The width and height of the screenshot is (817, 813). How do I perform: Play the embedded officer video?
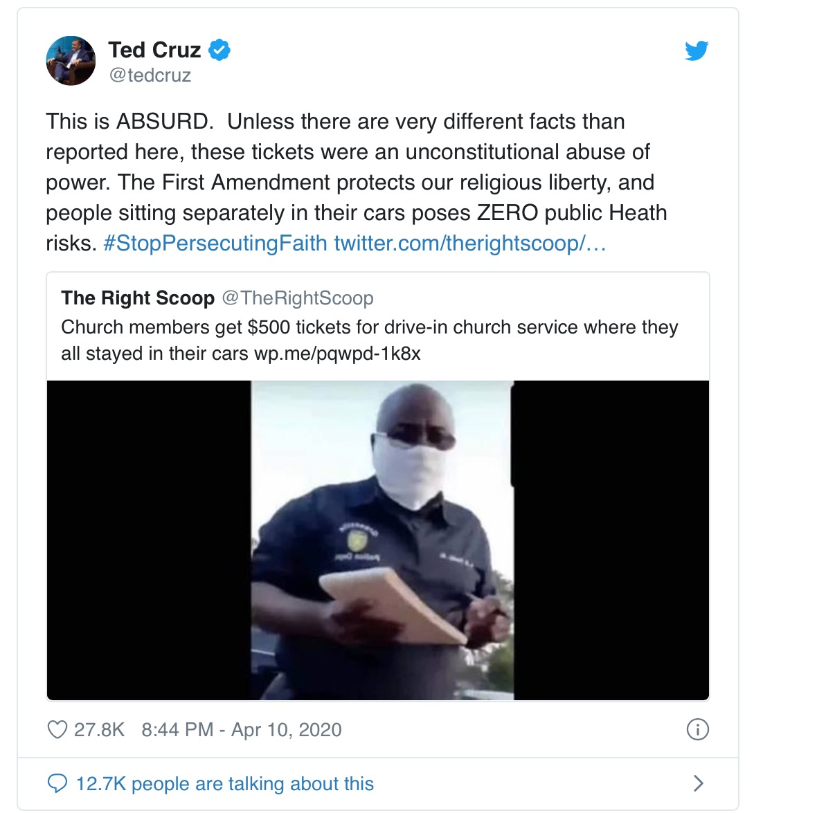pos(378,540)
